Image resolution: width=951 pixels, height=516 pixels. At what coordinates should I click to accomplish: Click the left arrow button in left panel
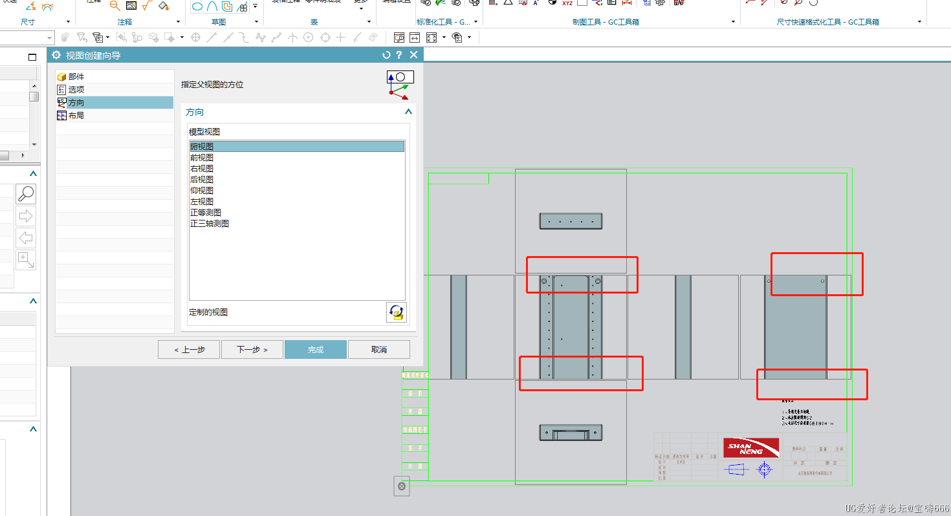(x=26, y=238)
